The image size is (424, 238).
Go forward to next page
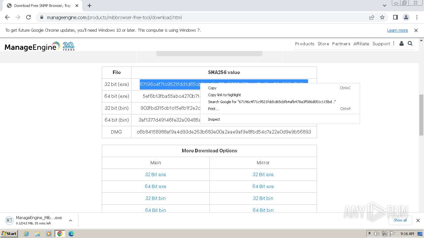pyautogui.click(x=18, y=18)
